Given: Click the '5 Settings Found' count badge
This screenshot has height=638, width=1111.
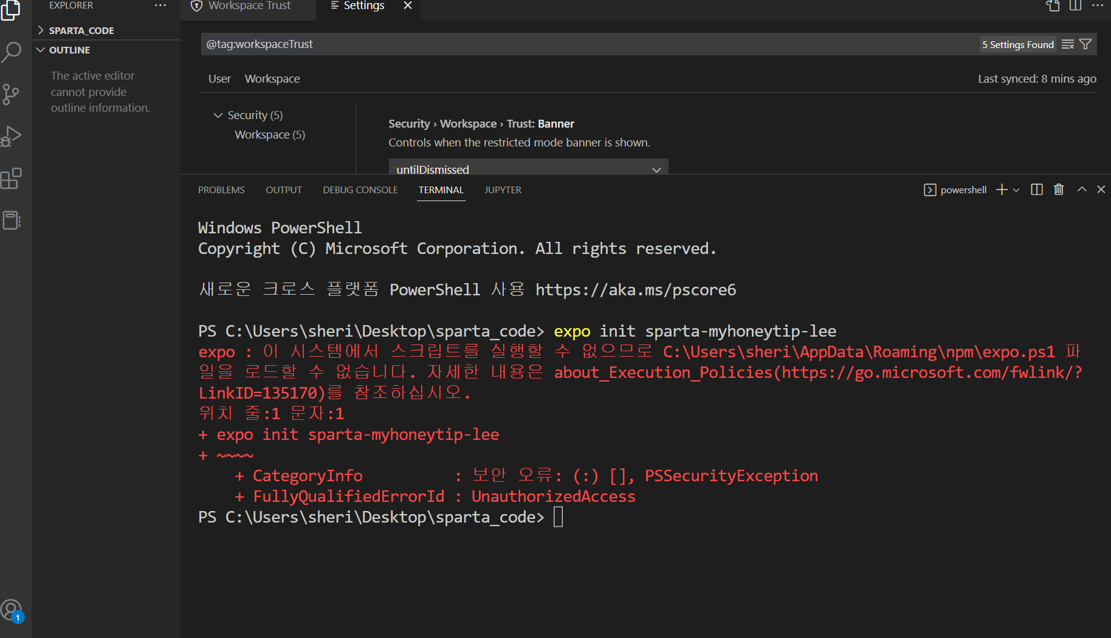Looking at the screenshot, I should 1018,44.
